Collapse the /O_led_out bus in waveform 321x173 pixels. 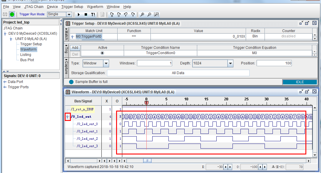pos(68,117)
